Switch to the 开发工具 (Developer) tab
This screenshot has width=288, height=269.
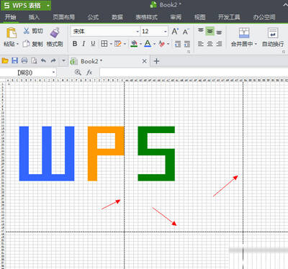229,17
